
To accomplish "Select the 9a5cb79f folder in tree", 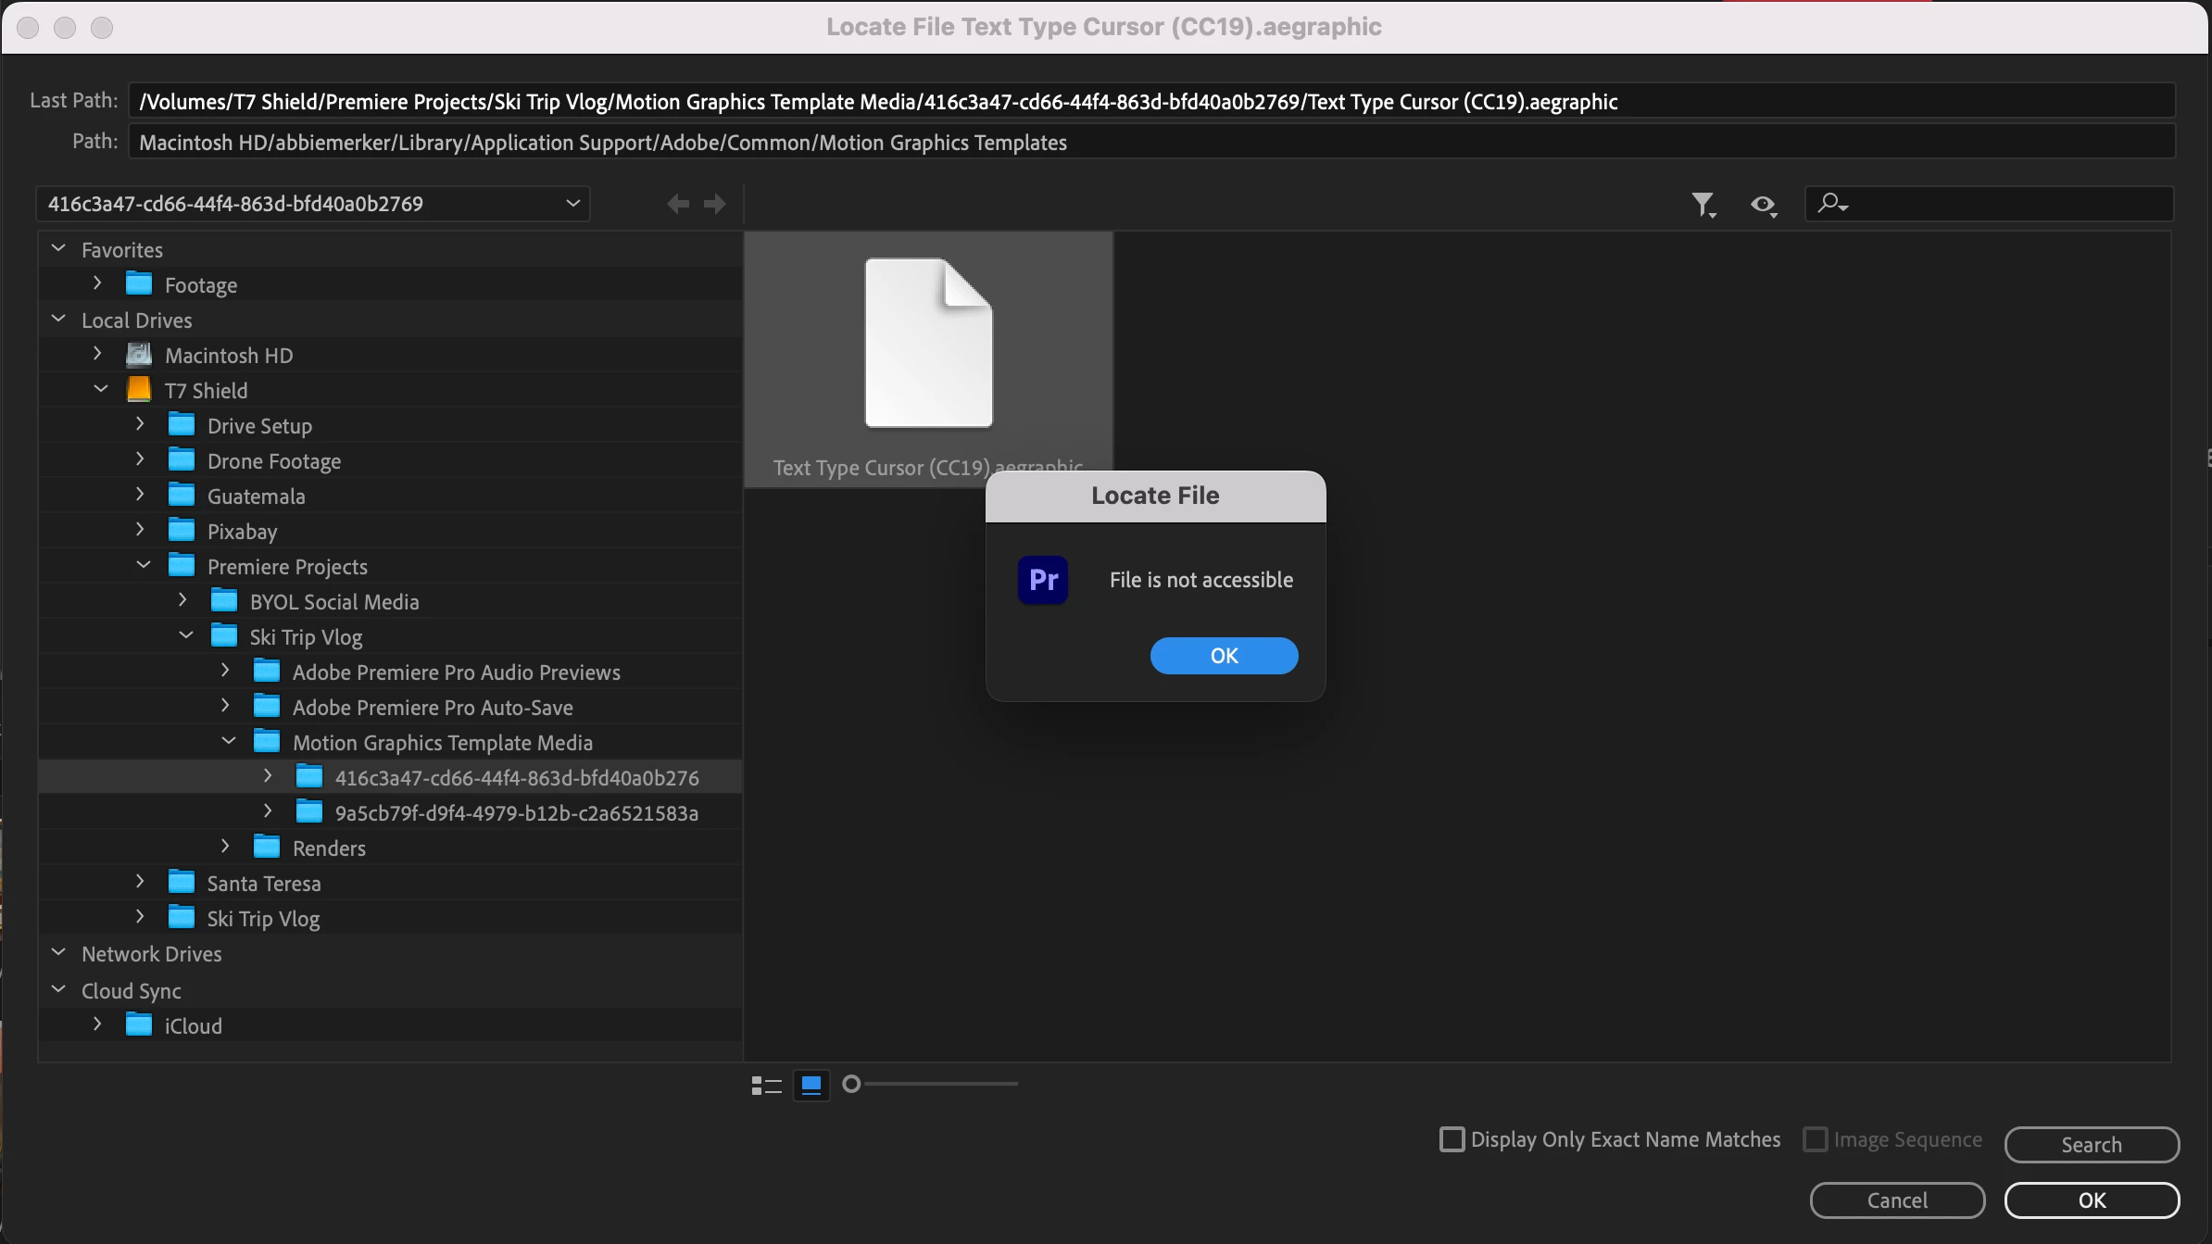I will click(x=516, y=813).
